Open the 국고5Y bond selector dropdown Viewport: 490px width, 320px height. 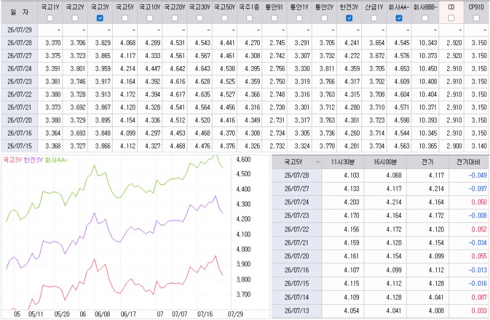pyautogui.click(x=318, y=162)
